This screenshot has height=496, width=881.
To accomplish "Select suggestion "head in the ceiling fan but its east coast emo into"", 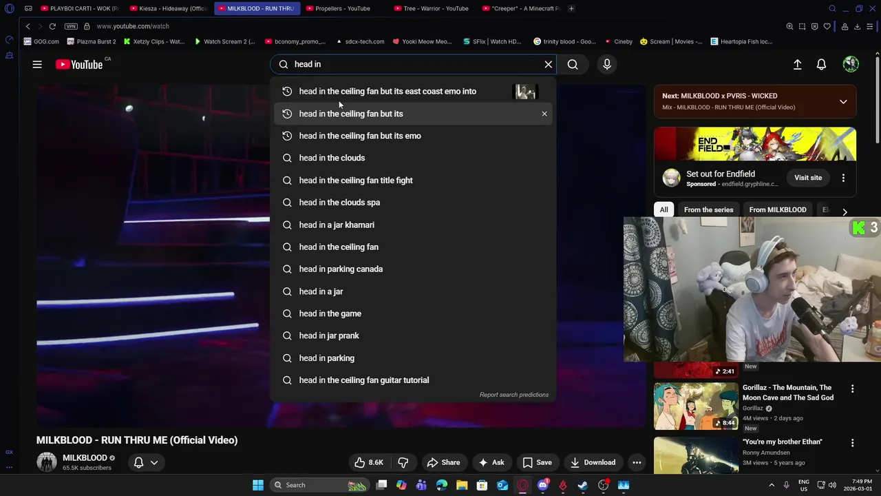I will pyautogui.click(x=412, y=91).
